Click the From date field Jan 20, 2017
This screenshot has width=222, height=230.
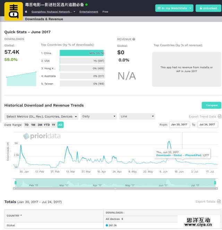pos(179,125)
